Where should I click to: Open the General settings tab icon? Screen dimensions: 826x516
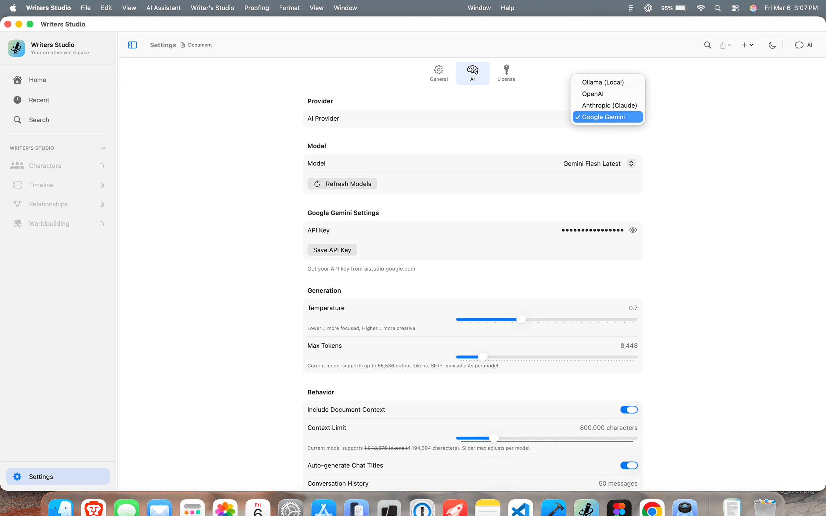[x=438, y=72]
